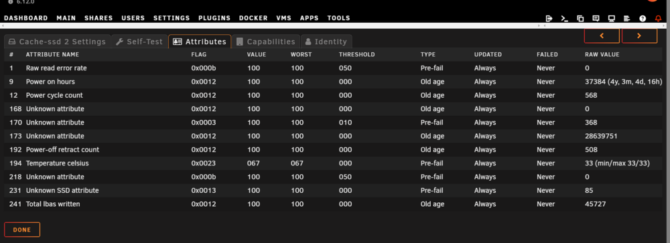Click raw value 33 (min/max 33/33)
This screenshot has height=243, width=670.
coord(618,163)
